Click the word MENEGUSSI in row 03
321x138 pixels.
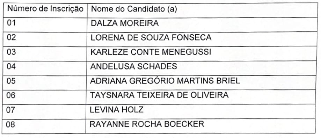[186, 52]
